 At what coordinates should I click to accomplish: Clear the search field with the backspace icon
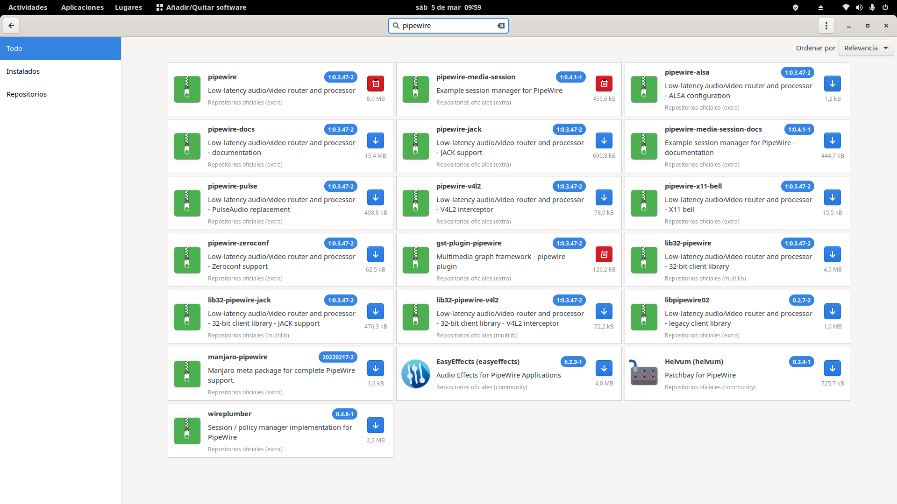tap(501, 26)
